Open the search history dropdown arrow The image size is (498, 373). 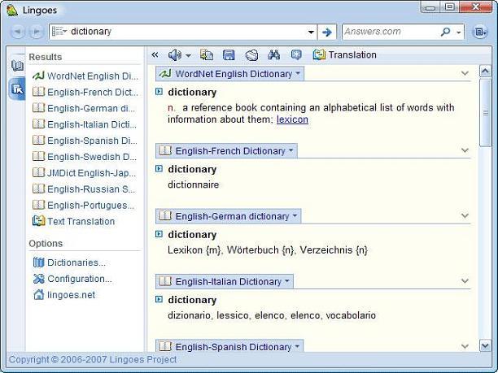[311, 32]
